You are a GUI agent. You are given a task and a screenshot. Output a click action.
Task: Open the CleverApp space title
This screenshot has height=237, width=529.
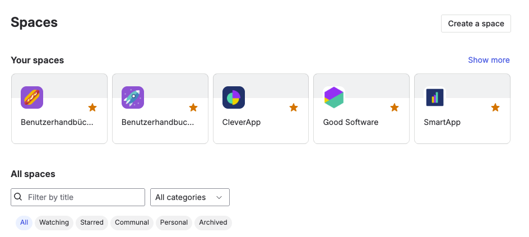pos(242,122)
